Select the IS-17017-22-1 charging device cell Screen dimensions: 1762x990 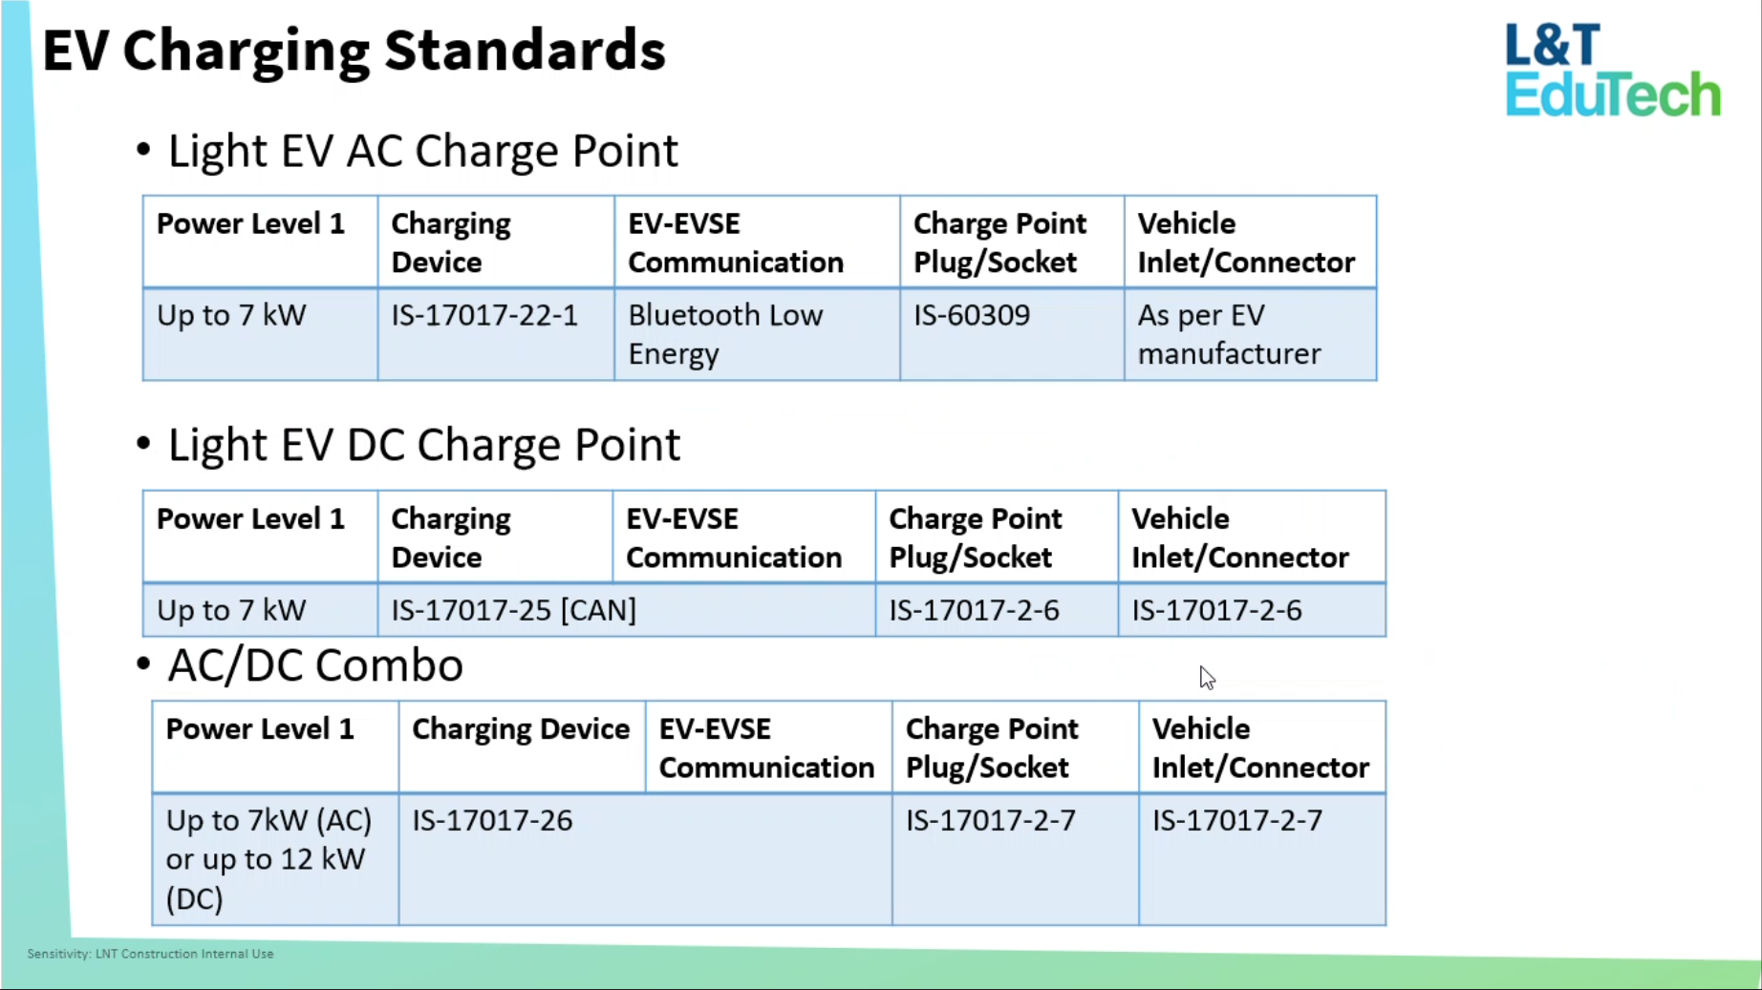tap(484, 316)
